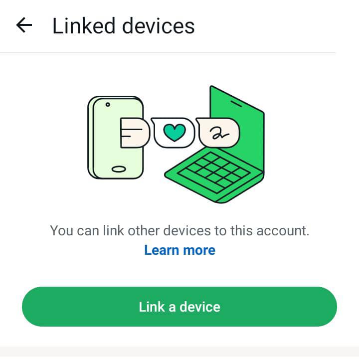359x361 pixels.
Task: Tap the phone's oval home button
Action: point(119,169)
